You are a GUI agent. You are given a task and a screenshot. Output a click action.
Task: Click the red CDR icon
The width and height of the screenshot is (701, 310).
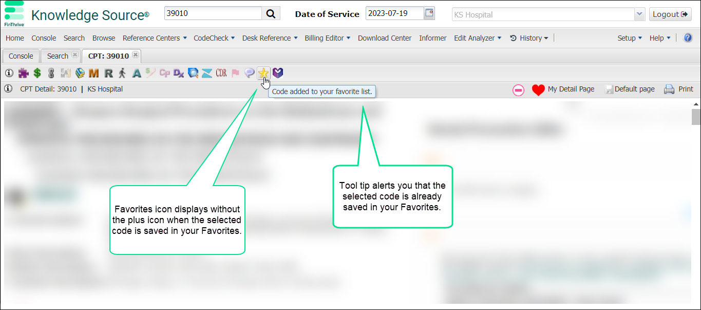tap(221, 74)
